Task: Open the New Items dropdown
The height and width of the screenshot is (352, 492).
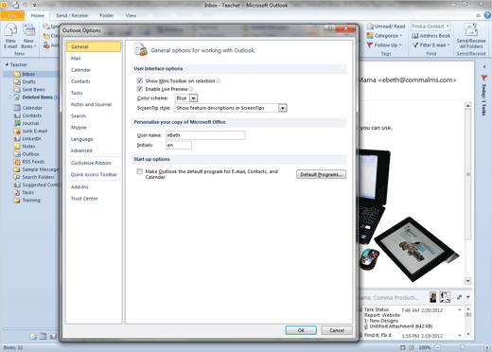Action: point(28,37)
